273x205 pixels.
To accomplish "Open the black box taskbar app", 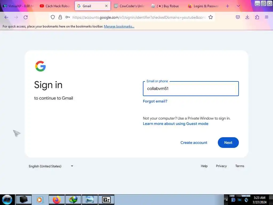I will pyautogui.click(x=24, y=200).
